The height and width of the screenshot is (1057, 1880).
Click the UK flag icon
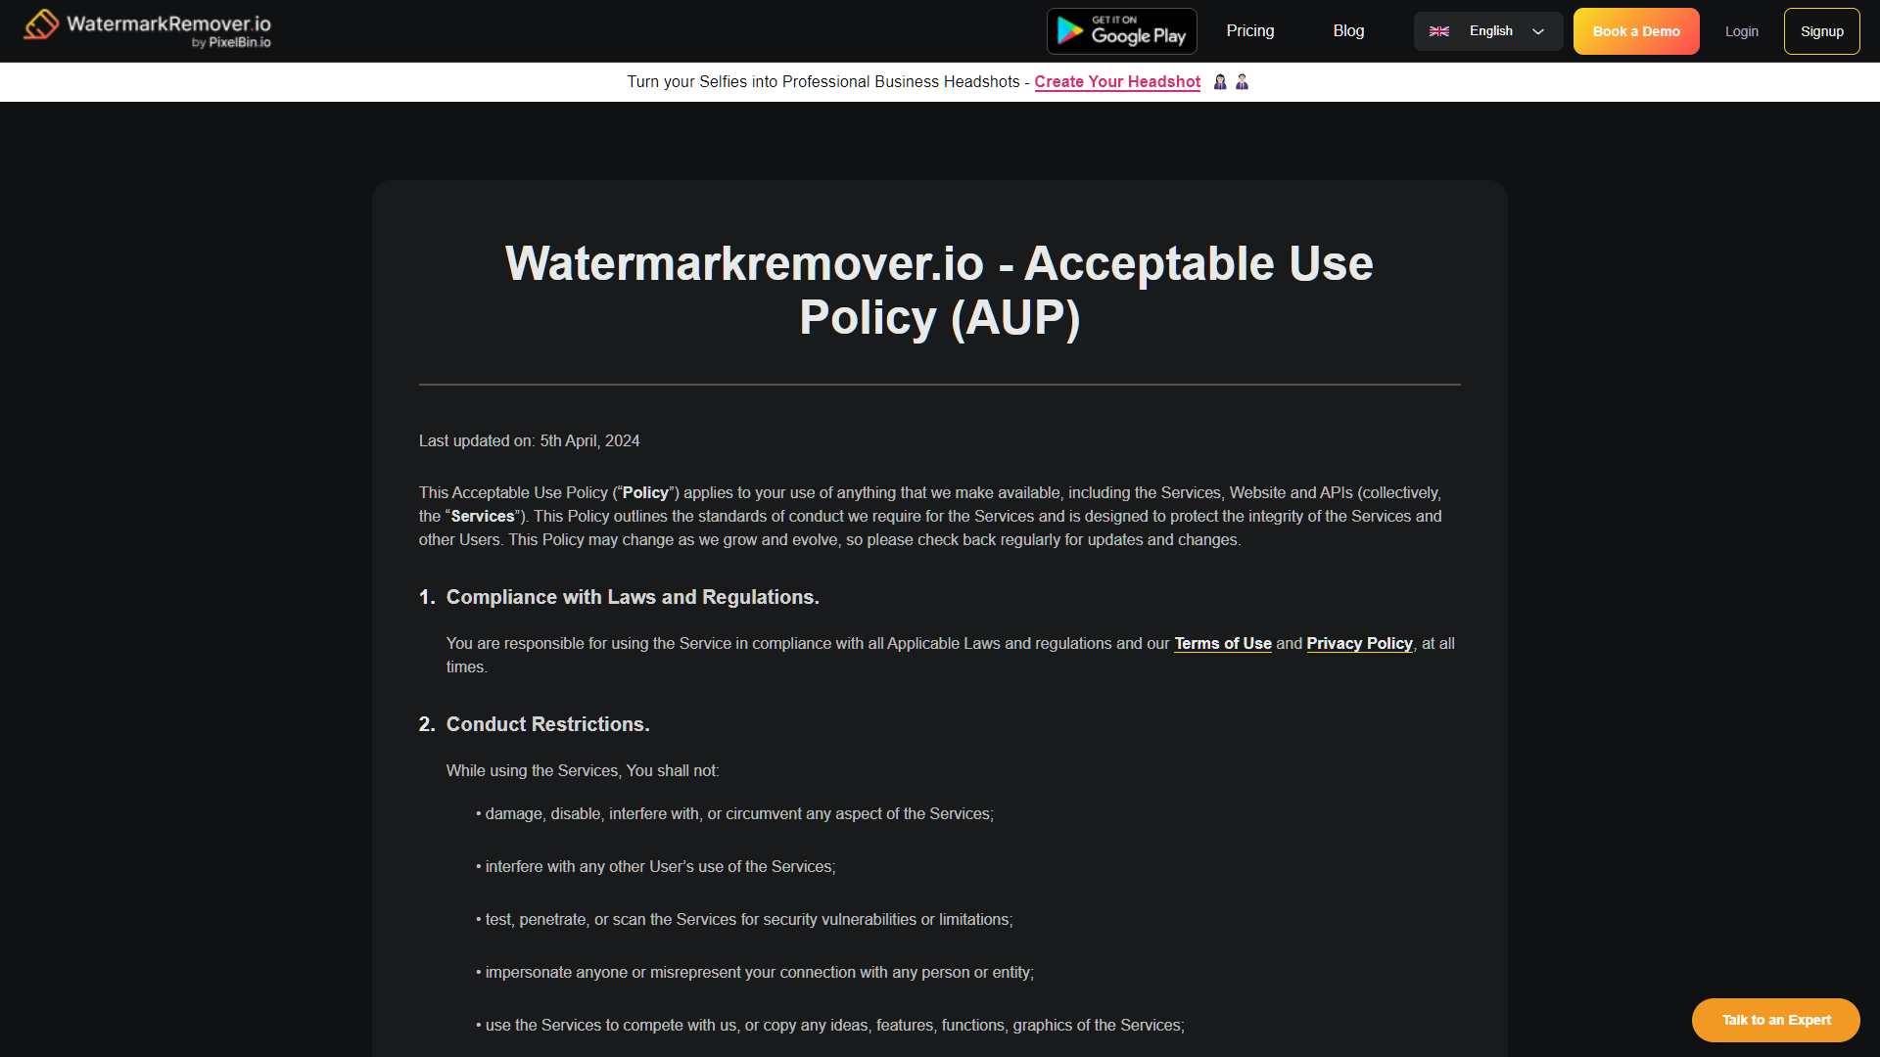coord(1438,31)
